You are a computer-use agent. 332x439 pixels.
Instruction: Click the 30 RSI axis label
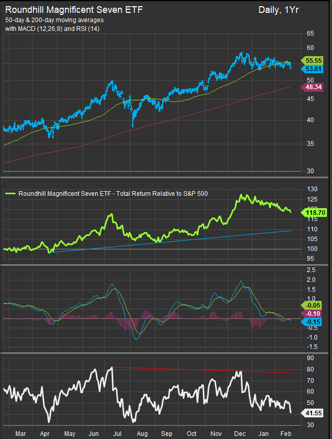310,425
